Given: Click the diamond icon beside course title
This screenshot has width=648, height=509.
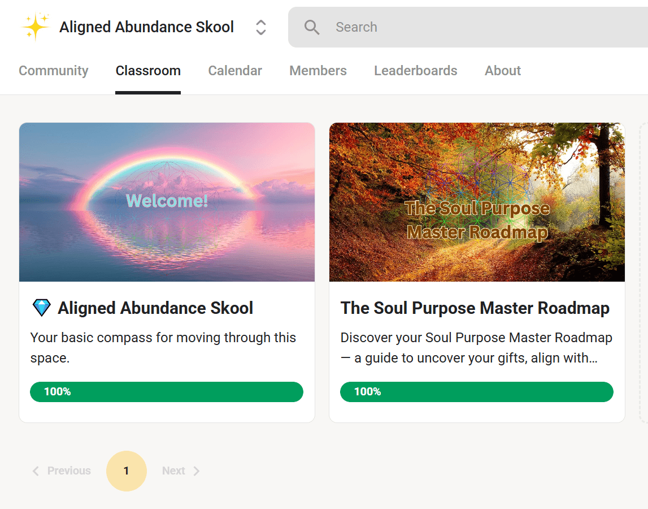Looking at the screenshot, I should point(41,308).
